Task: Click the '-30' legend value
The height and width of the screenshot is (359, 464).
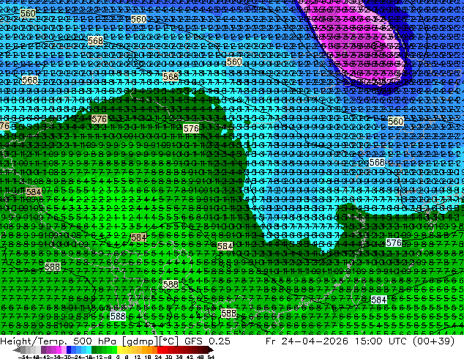Action: coord(68,357)
